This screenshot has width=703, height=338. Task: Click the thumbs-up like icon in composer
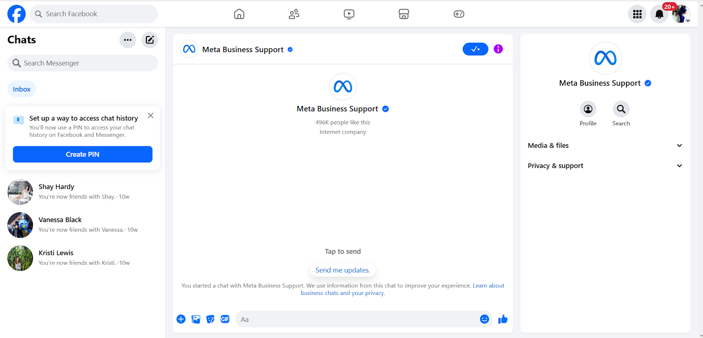click(503, 319)
